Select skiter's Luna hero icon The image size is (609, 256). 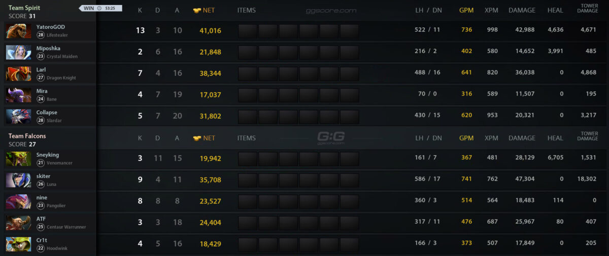(19, 180)
